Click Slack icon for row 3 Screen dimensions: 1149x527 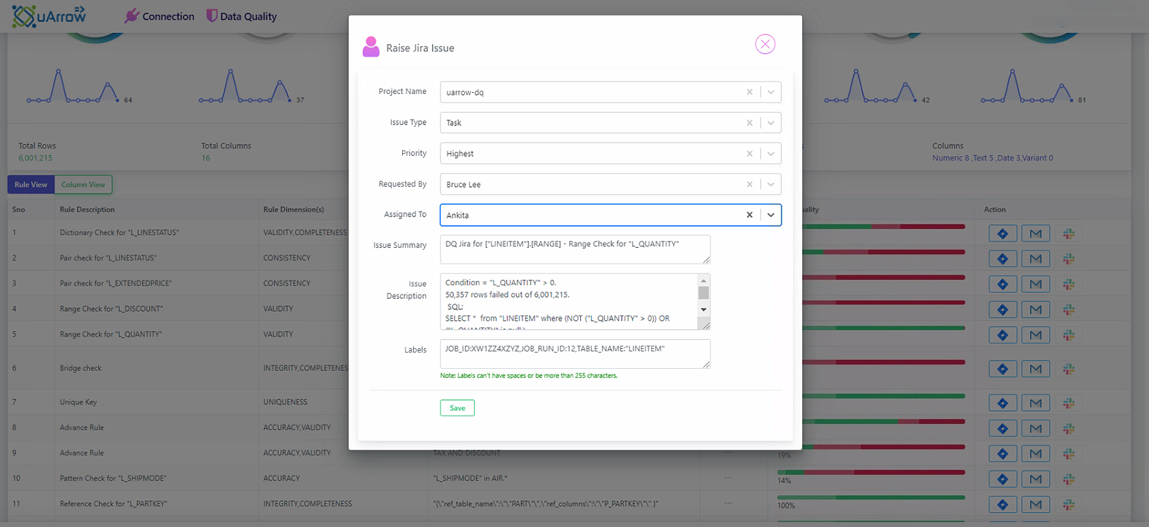click(1069, 284)
